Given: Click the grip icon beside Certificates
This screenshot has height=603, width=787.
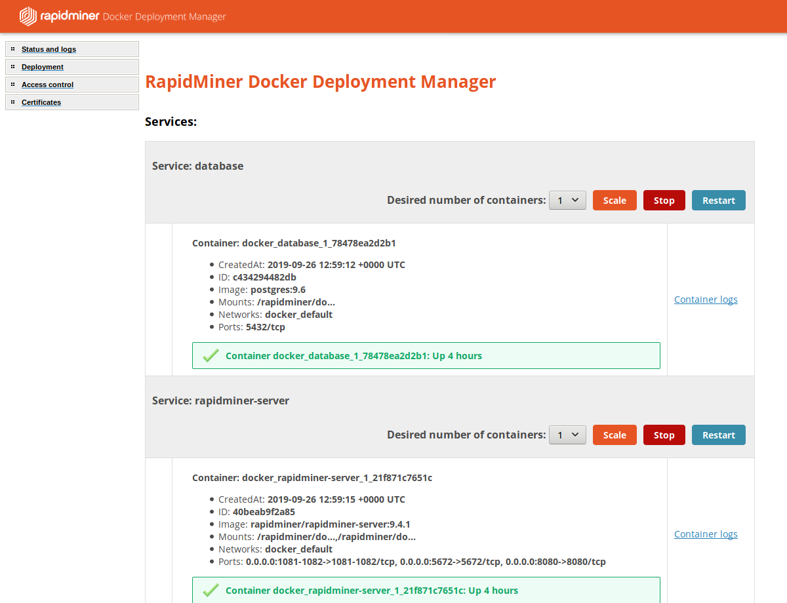Looking at the screenshot, I should 12,102.
